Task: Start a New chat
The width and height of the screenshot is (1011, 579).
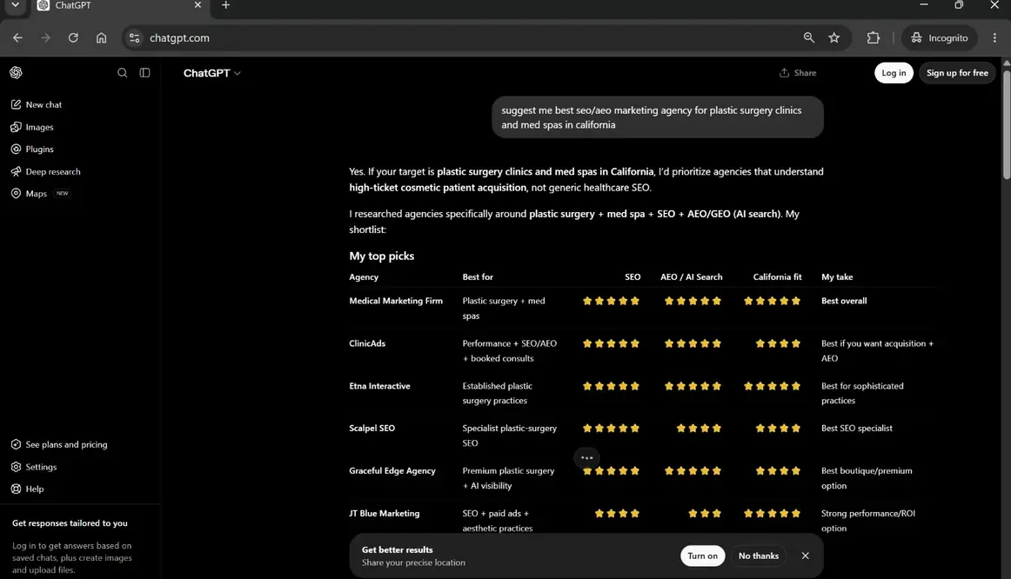Action: pos(37,104)
